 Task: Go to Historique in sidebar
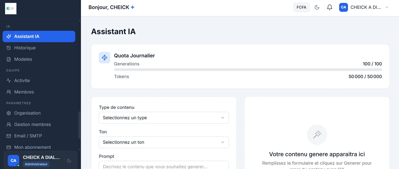(x=39, y=48)
